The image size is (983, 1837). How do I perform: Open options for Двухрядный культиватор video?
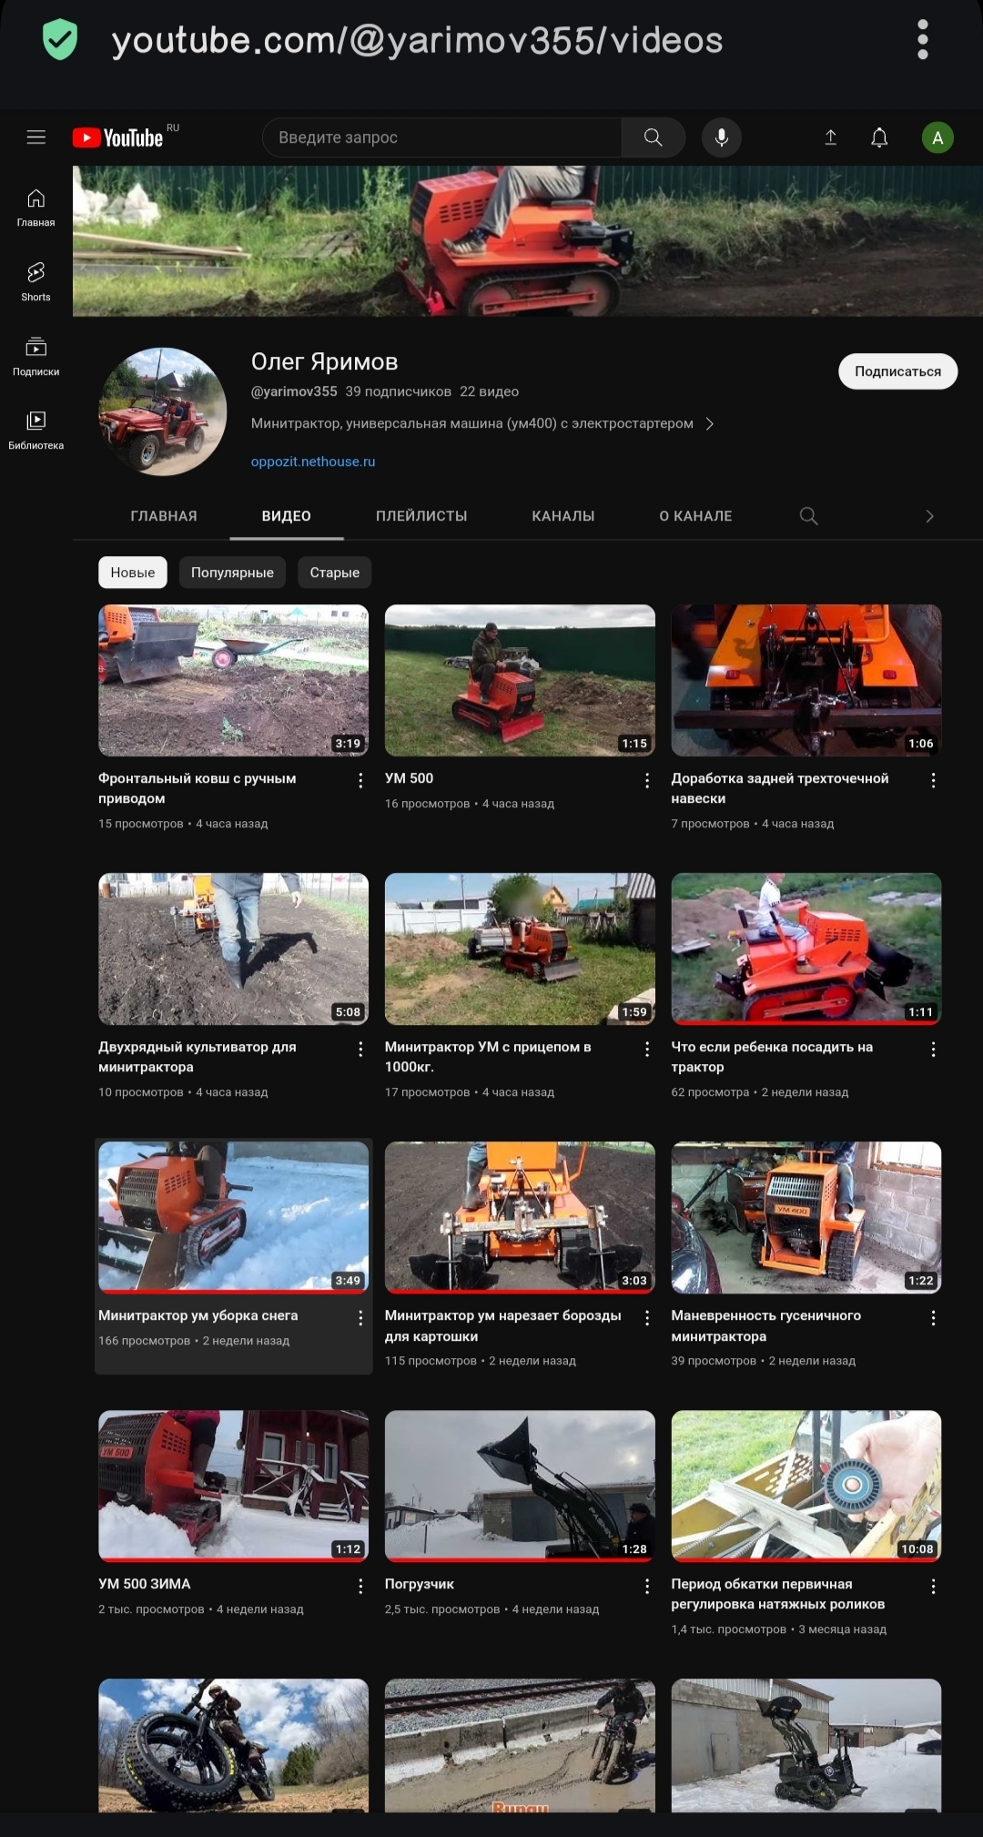tap(360, 1049)
